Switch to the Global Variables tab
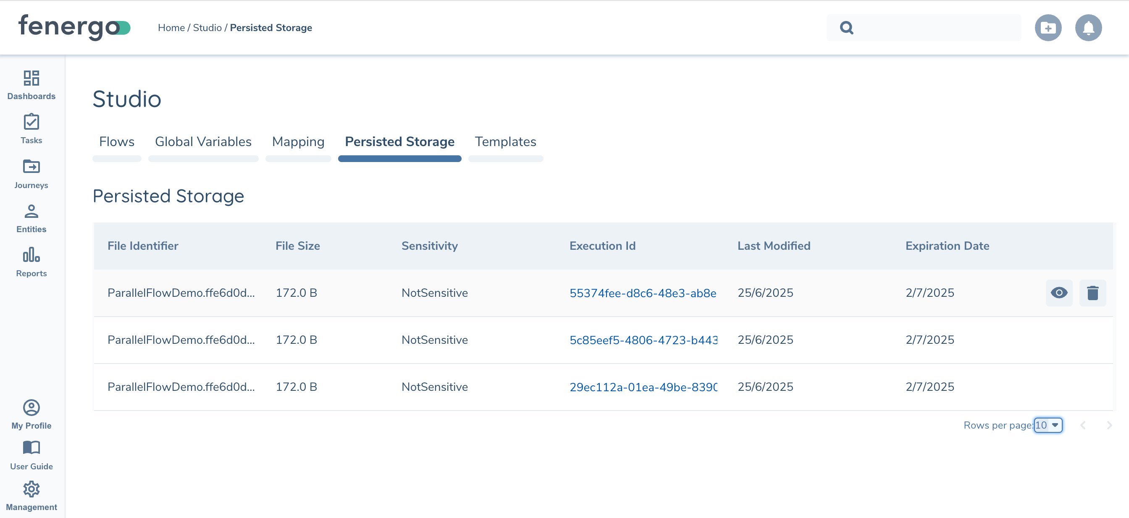Screen dimensions: 1129x518 pos(203,142)
